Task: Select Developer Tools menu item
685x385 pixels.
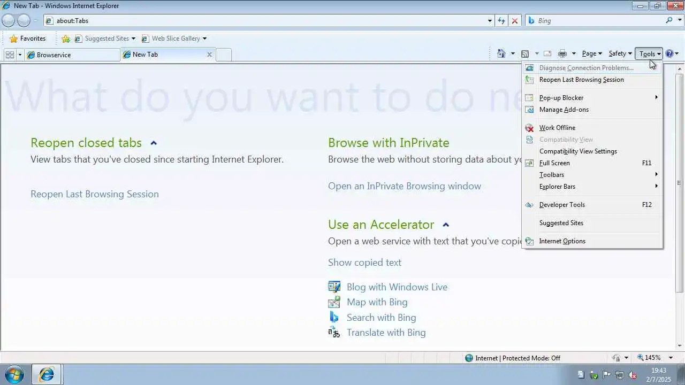Action: coord(592,205)
